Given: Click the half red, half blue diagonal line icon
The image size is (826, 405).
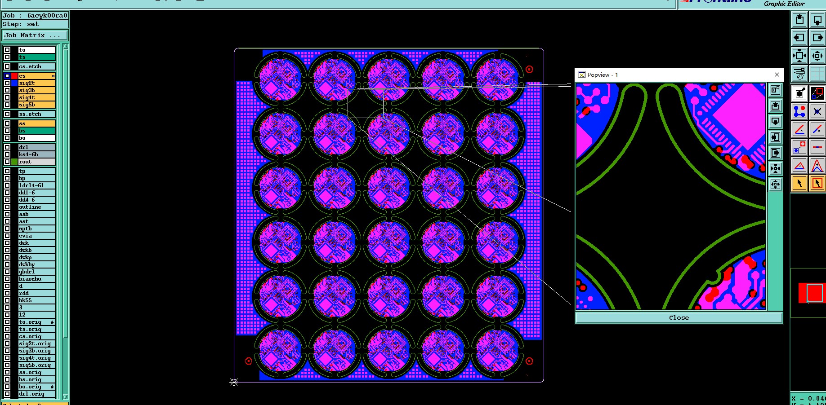Looking at the screenshot, I should pos(817,129).
